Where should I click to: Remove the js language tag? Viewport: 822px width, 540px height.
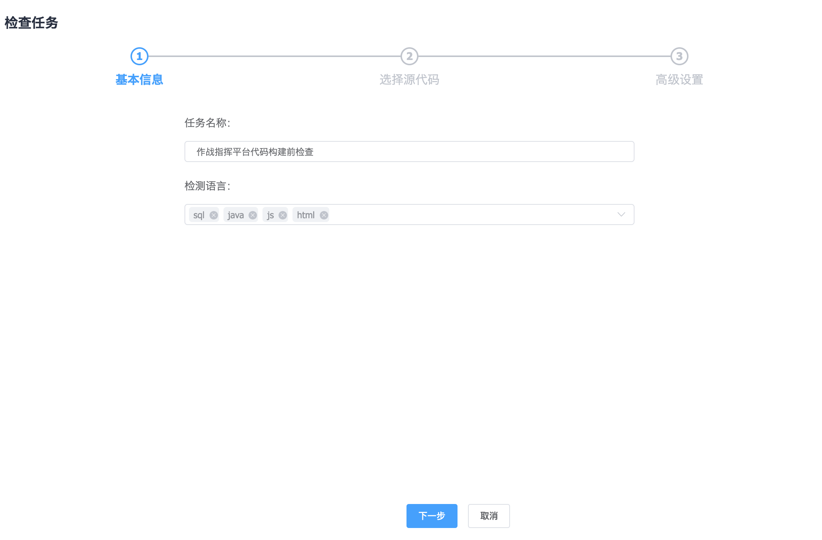click(x=283, y=215)
